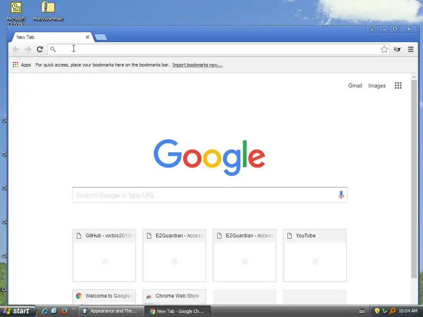Click the 10:04 AM system clock

[x=408, y=311]
